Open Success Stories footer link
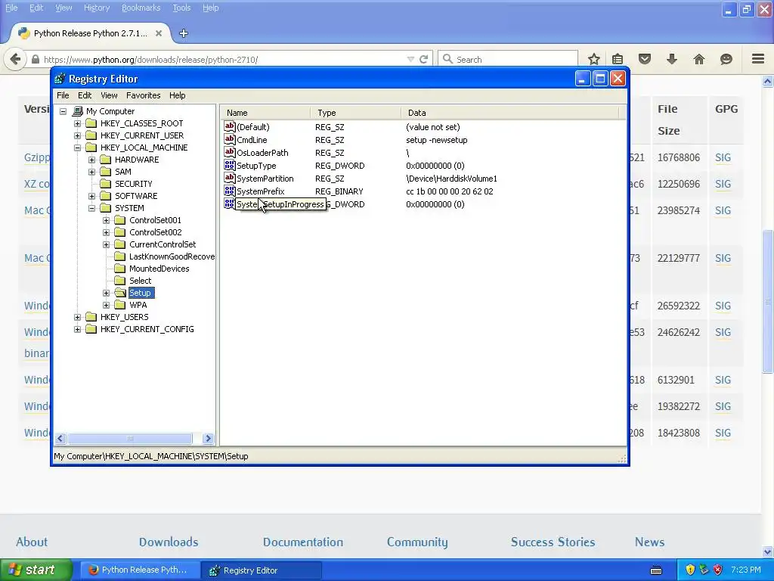Image resolution: width=774 pixels, height=581 pixels. pos(553,542)
